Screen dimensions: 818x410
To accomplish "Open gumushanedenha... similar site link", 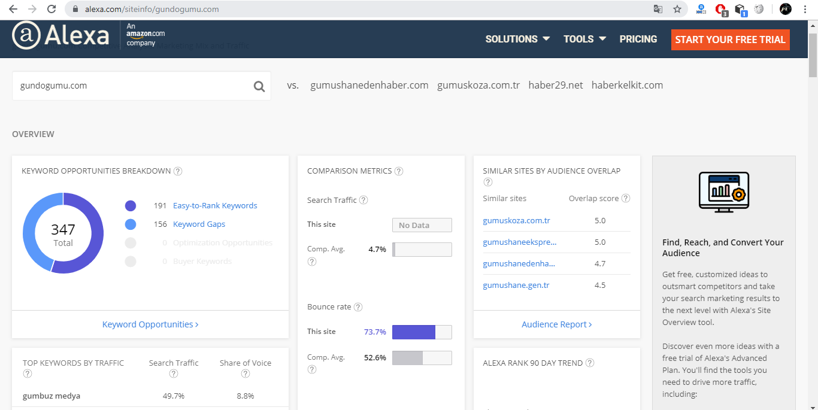I will pyautogui.click(x=519, y=263).
